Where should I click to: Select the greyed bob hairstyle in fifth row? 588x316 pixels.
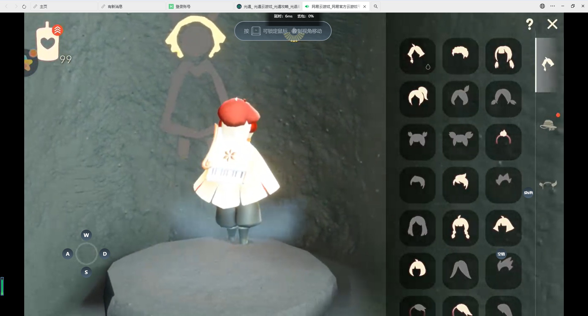pyautogui.click(x=417, y=228)
